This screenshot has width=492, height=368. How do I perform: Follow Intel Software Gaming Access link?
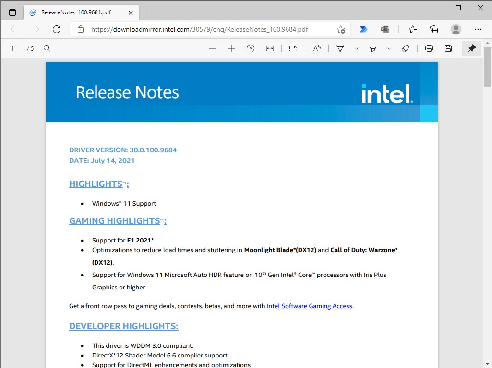click(310, 306)
